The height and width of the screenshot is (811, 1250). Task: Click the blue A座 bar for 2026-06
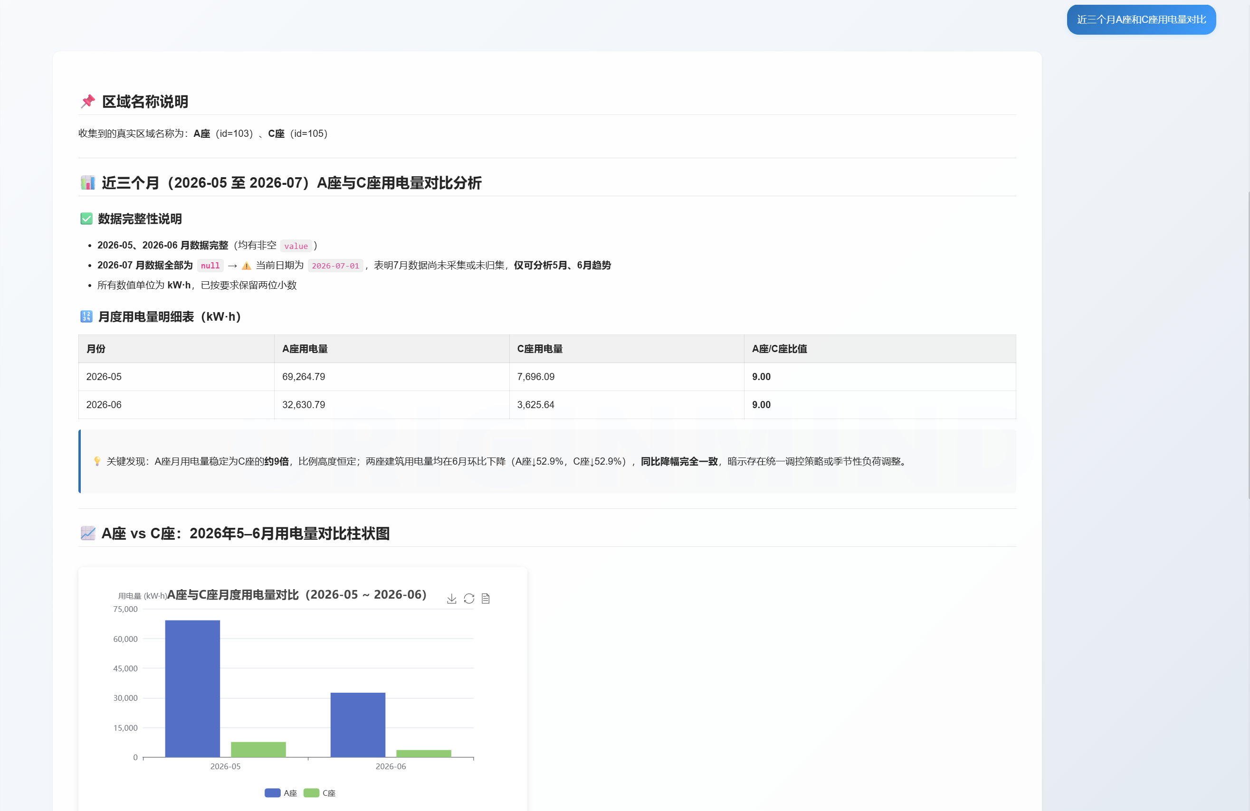coord(358,725)
